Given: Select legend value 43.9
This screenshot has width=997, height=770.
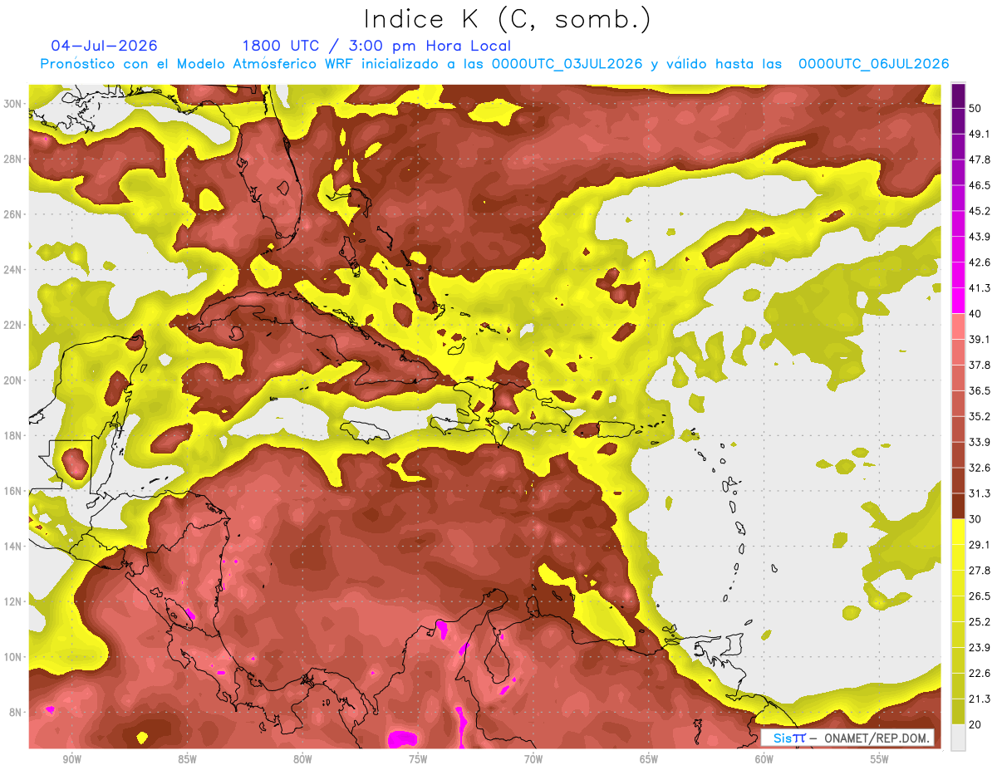Looking at the screenshot, I should (979, 237).
